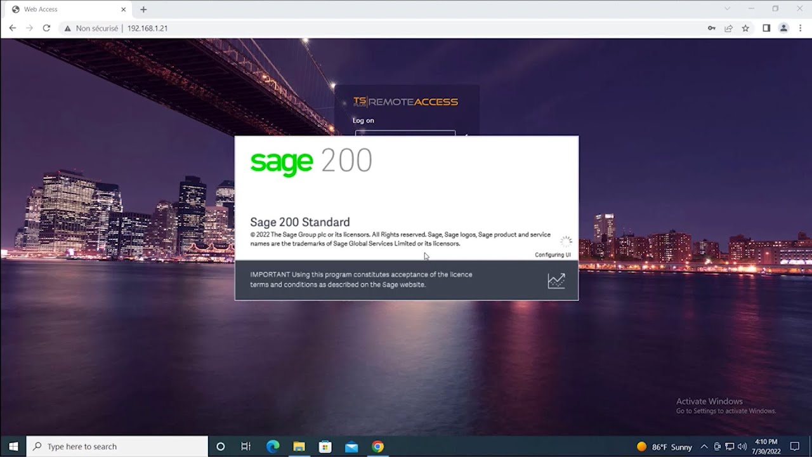Viewport: 812px width, 457px height.
Task: Click the loading spinner above Configuring UI
Action: point(566,242)
